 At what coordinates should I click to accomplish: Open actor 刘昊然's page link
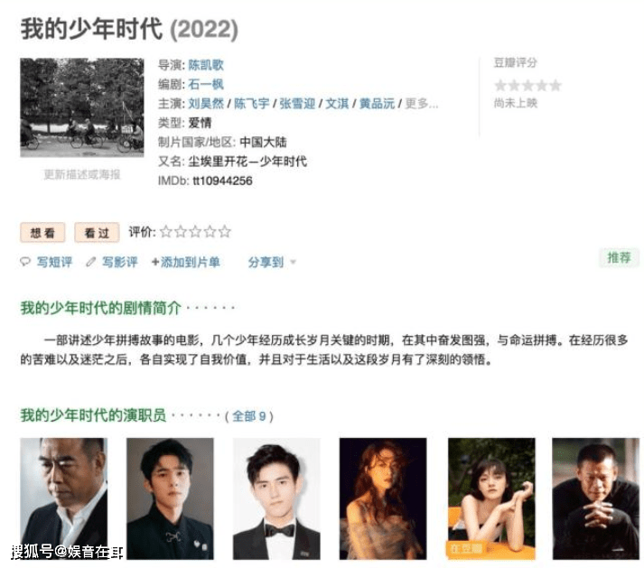(206, 104)
